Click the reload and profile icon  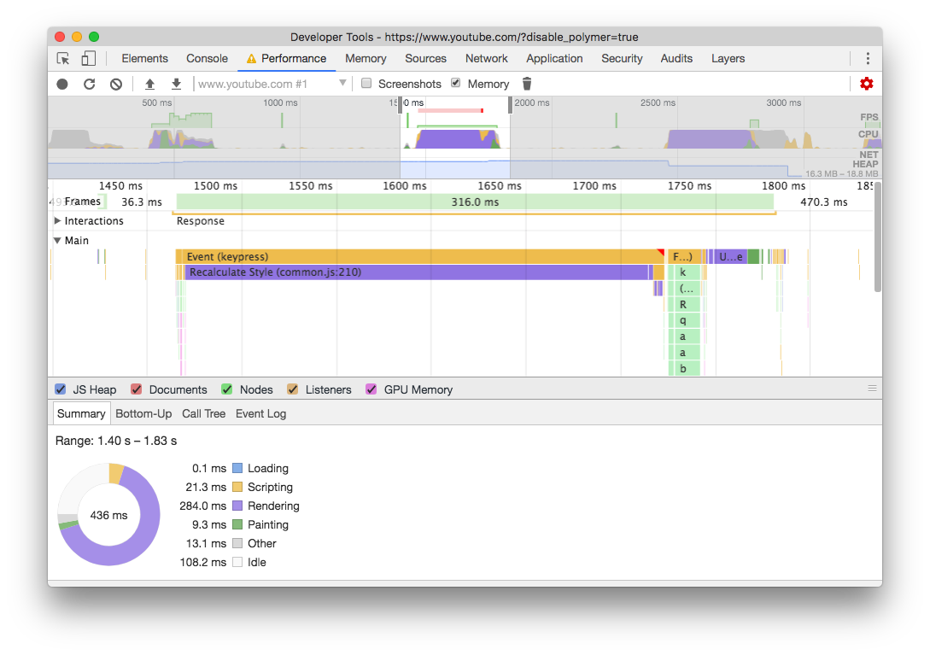[89, 84]
